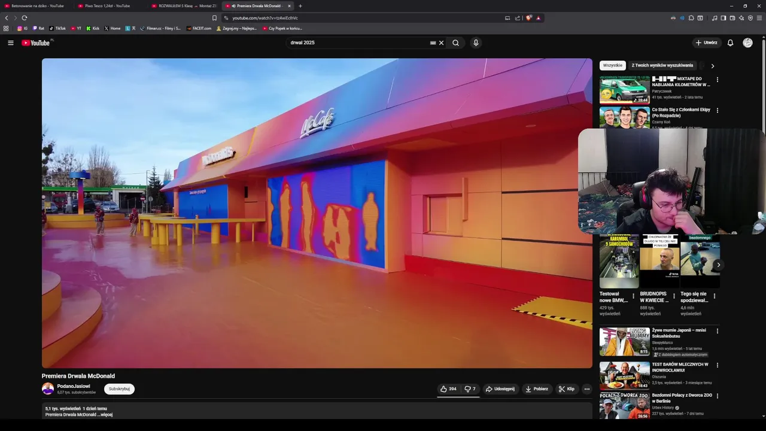Screen dimensions: 766x431
Task: Select Z Twoich wyników wyszukiwania chip
Action: point(662,65)
